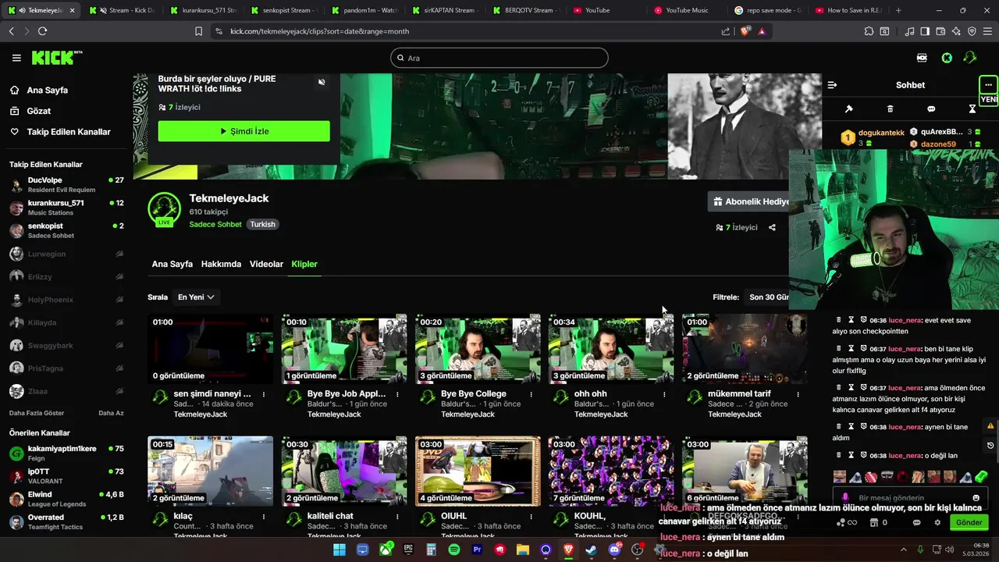Open Spotify from the taskbar
999x562 pixels.
tap(454, 550)
